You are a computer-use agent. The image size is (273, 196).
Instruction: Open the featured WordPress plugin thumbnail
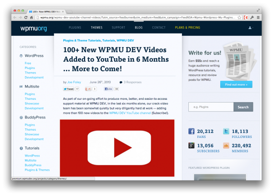coord(220,177)
